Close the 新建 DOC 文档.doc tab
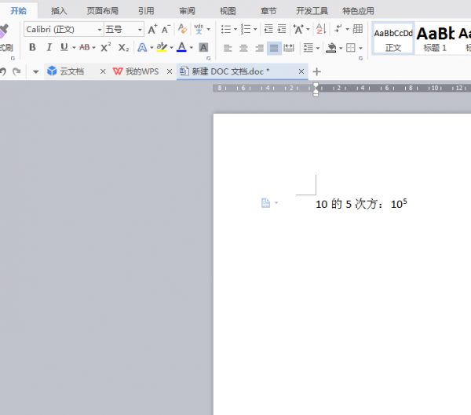The image size is (471, 415). click(x=301, y=71)
